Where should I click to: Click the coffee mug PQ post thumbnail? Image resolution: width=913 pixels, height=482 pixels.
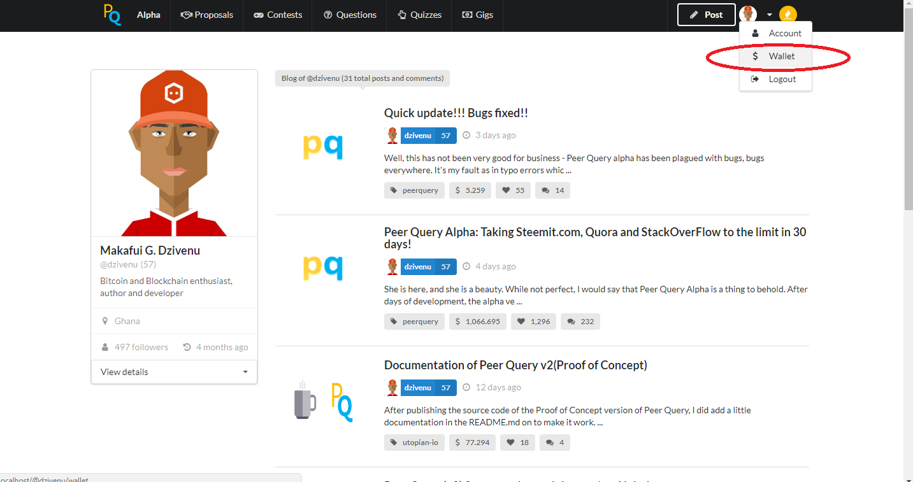pyautogui.click(x=323, y=401)
